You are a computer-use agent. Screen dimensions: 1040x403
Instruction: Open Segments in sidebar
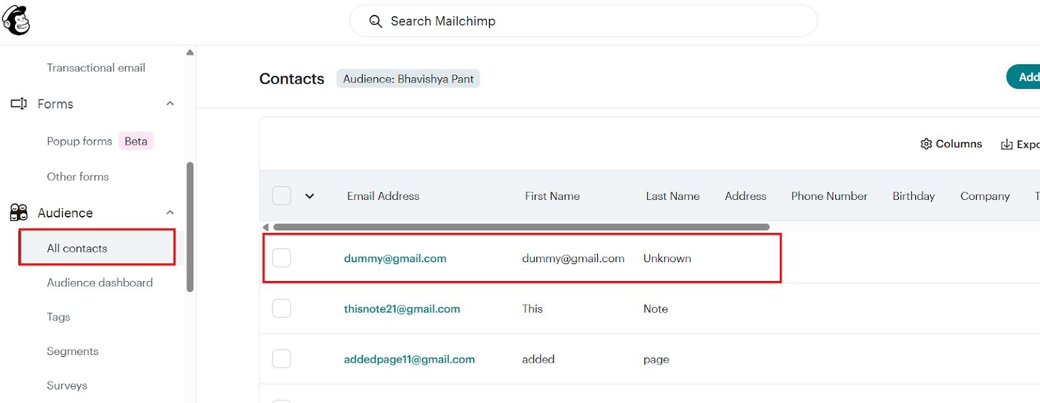coord(73,351)
